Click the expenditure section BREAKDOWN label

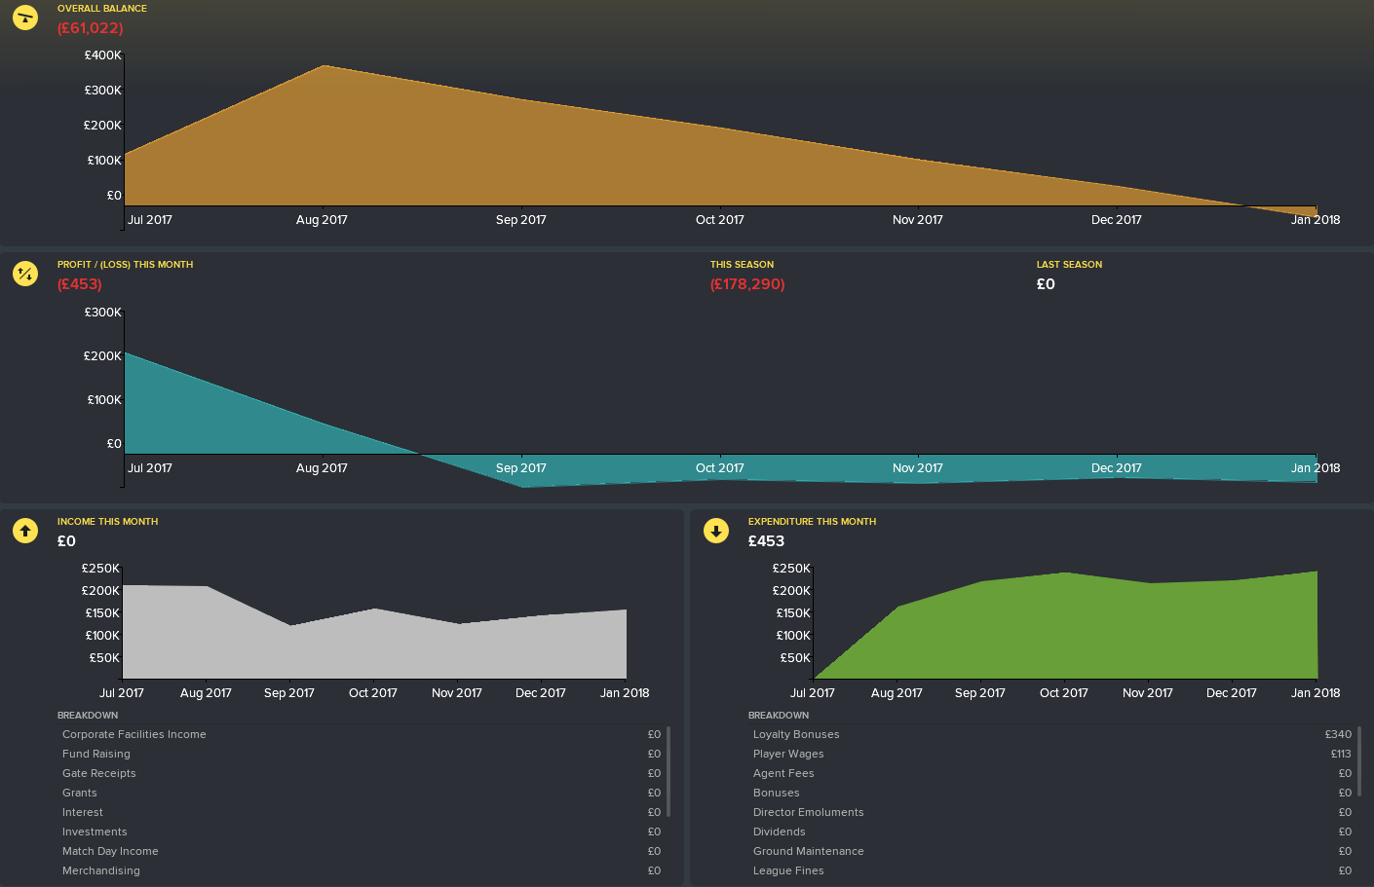click(x=779, y=716)
